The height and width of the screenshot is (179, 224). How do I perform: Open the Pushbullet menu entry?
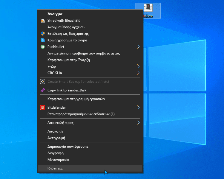click(x=90, y=47)
